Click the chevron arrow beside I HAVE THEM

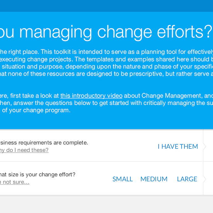click(x=204, y=146)
